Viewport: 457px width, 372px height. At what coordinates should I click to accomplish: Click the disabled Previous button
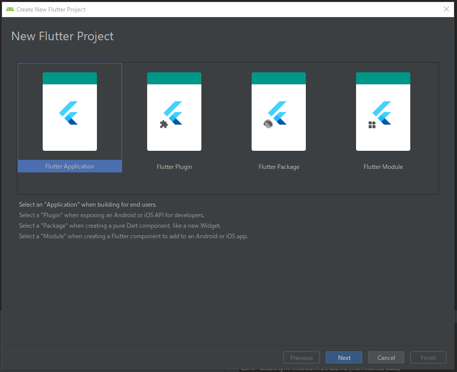(302, 358)
